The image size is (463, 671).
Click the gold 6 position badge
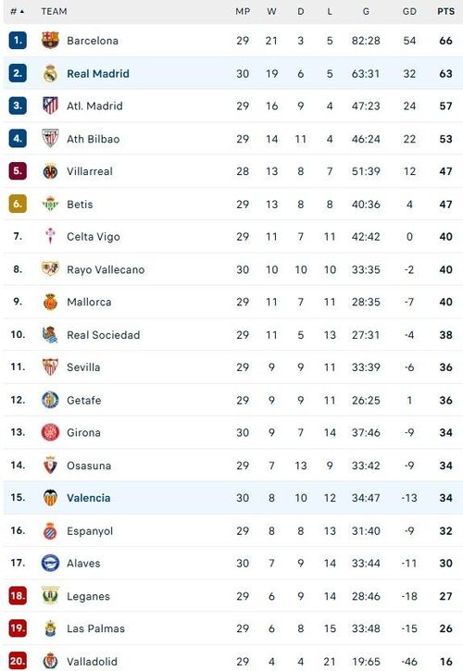[x=18, y=204]
